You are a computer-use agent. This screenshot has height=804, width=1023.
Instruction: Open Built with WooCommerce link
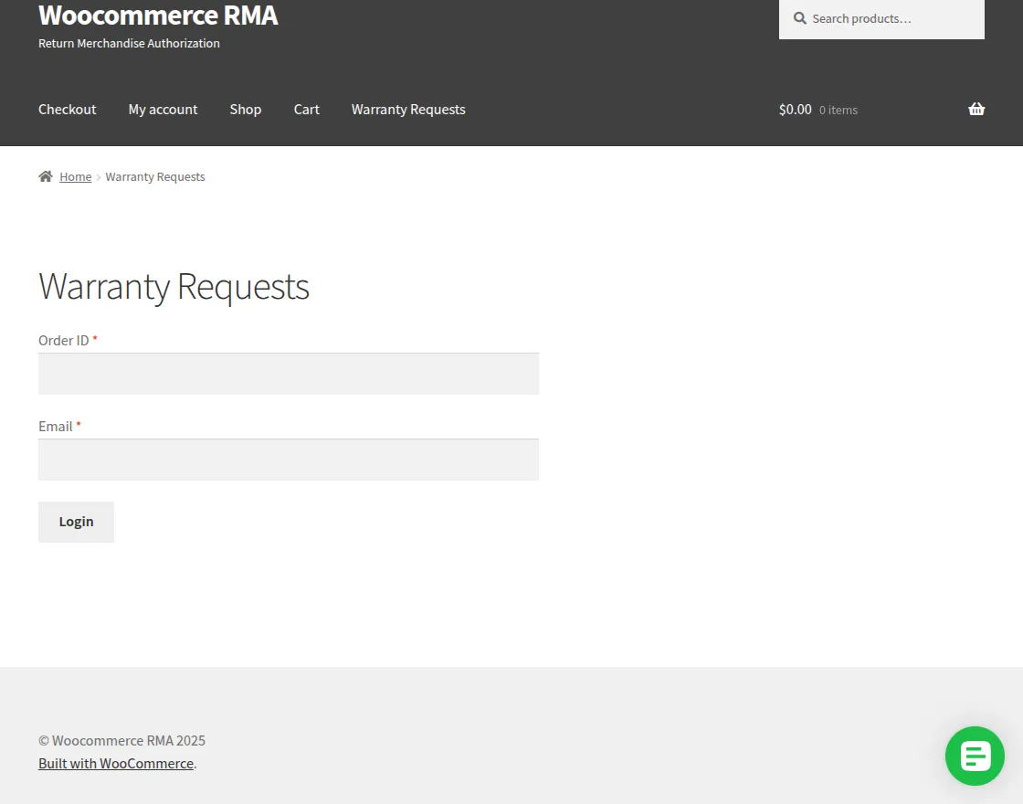(x=115, y=763)
